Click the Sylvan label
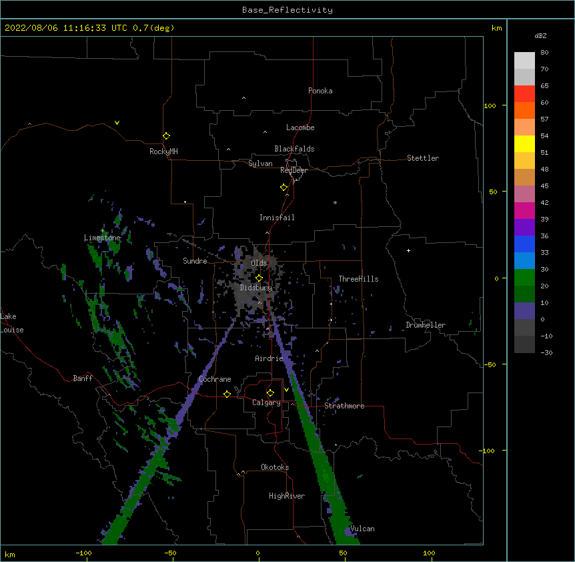575x562 pixels. pos(260,164)
